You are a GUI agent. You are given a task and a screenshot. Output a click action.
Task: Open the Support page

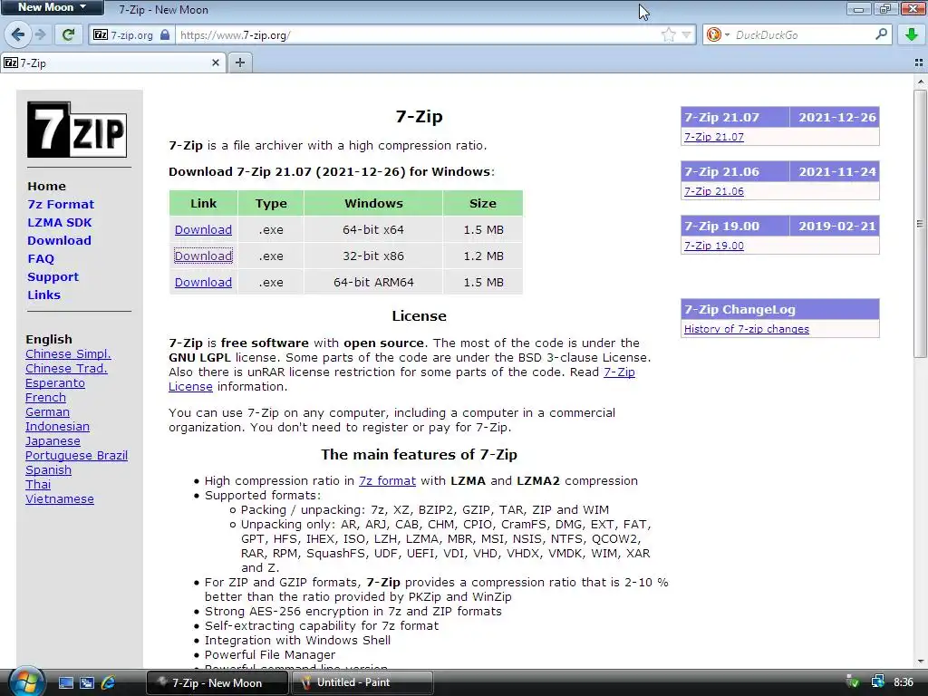pos(53,277)
